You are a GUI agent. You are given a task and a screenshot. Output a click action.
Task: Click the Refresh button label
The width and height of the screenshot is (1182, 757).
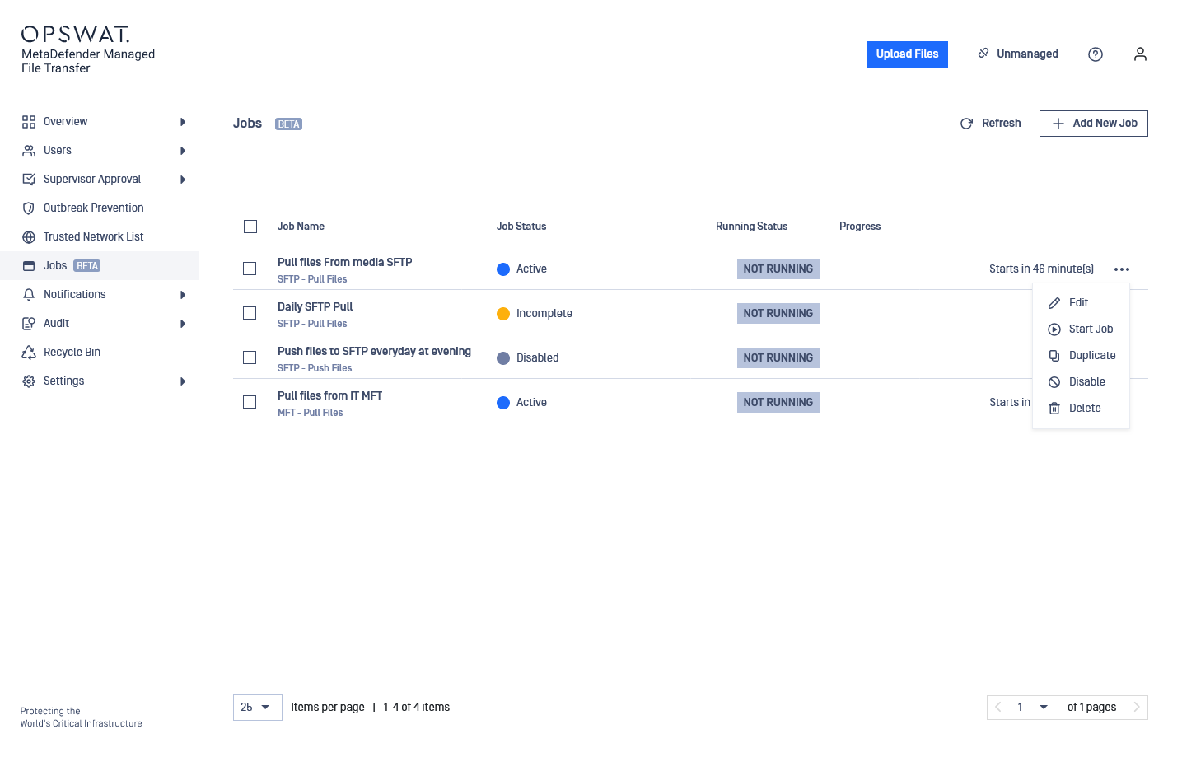pos(1001,124)
